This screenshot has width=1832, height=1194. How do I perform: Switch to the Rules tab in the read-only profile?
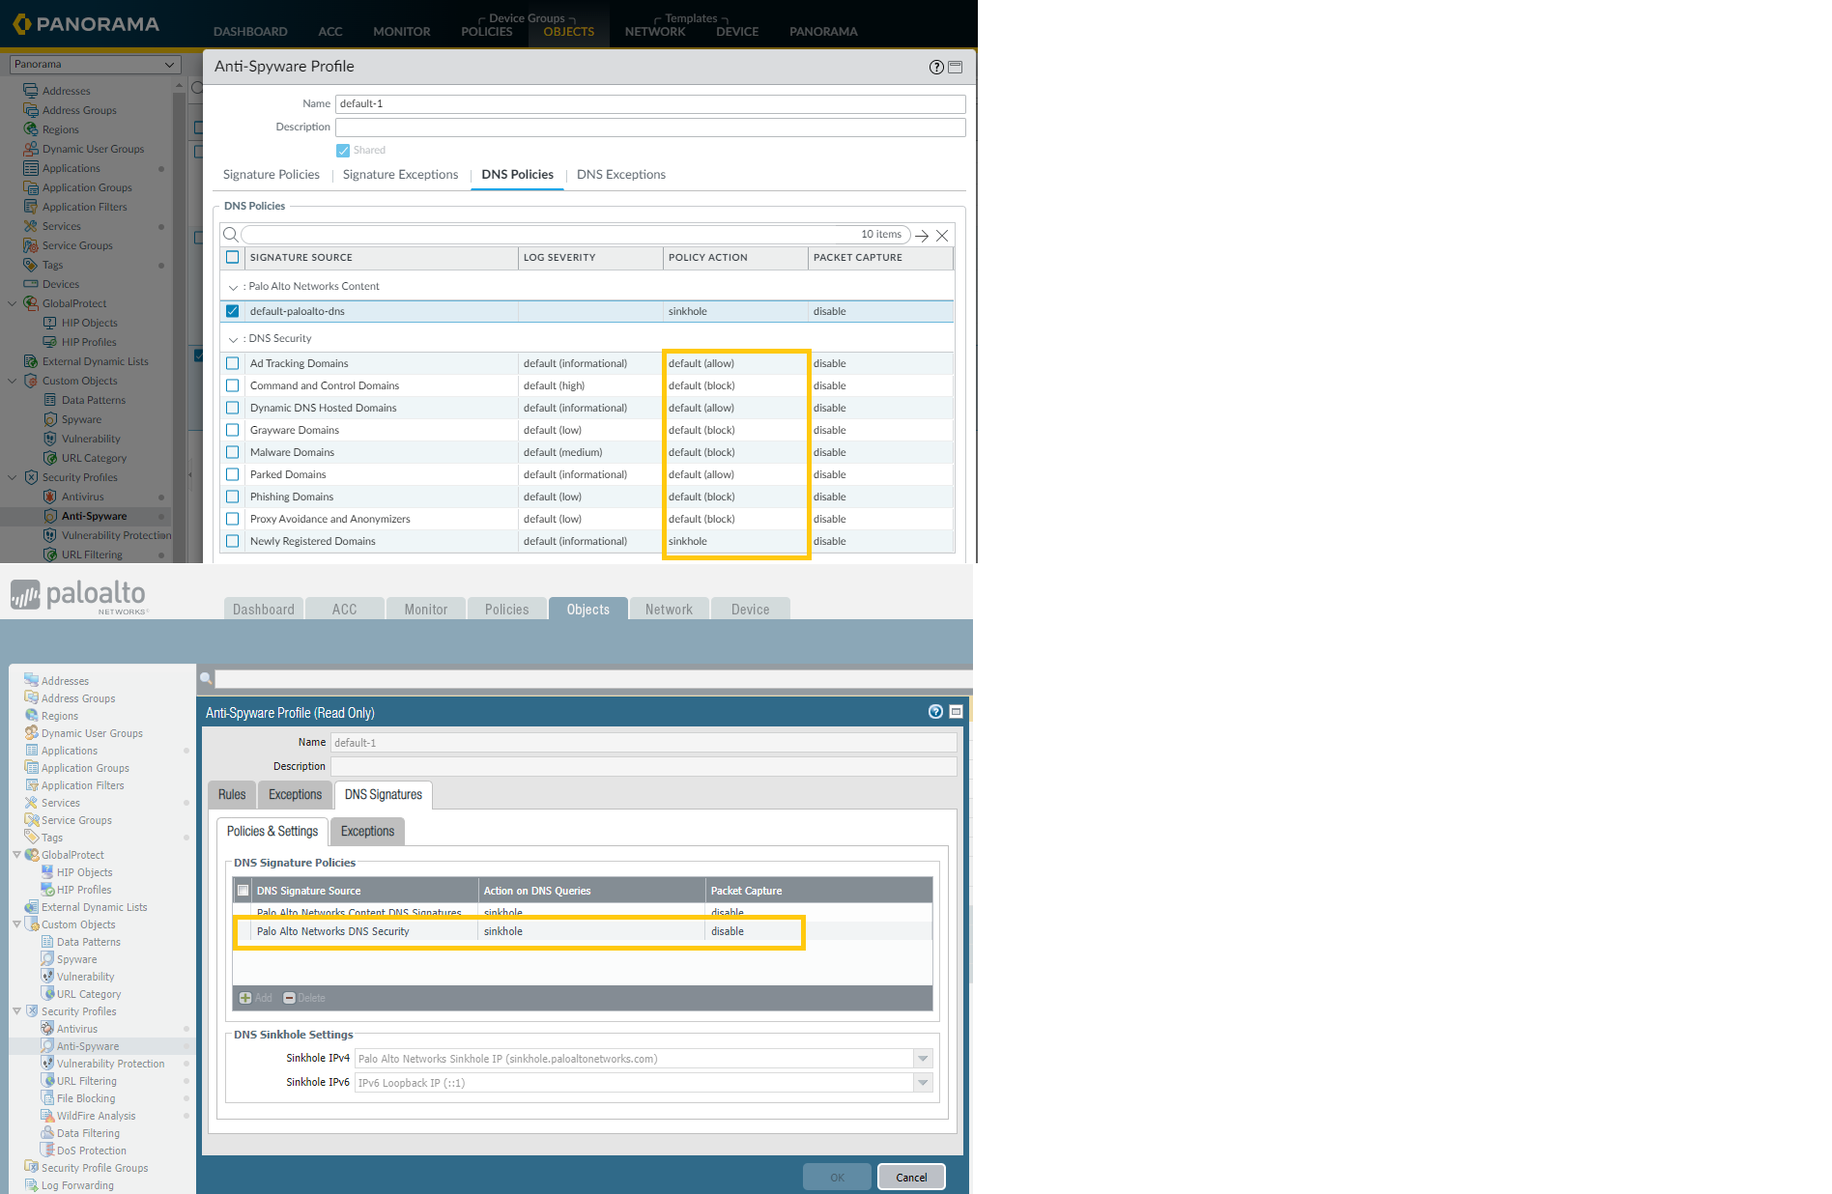tap(232, 795)
